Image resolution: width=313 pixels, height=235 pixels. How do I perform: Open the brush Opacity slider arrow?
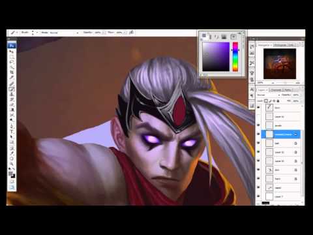point(104,33)
